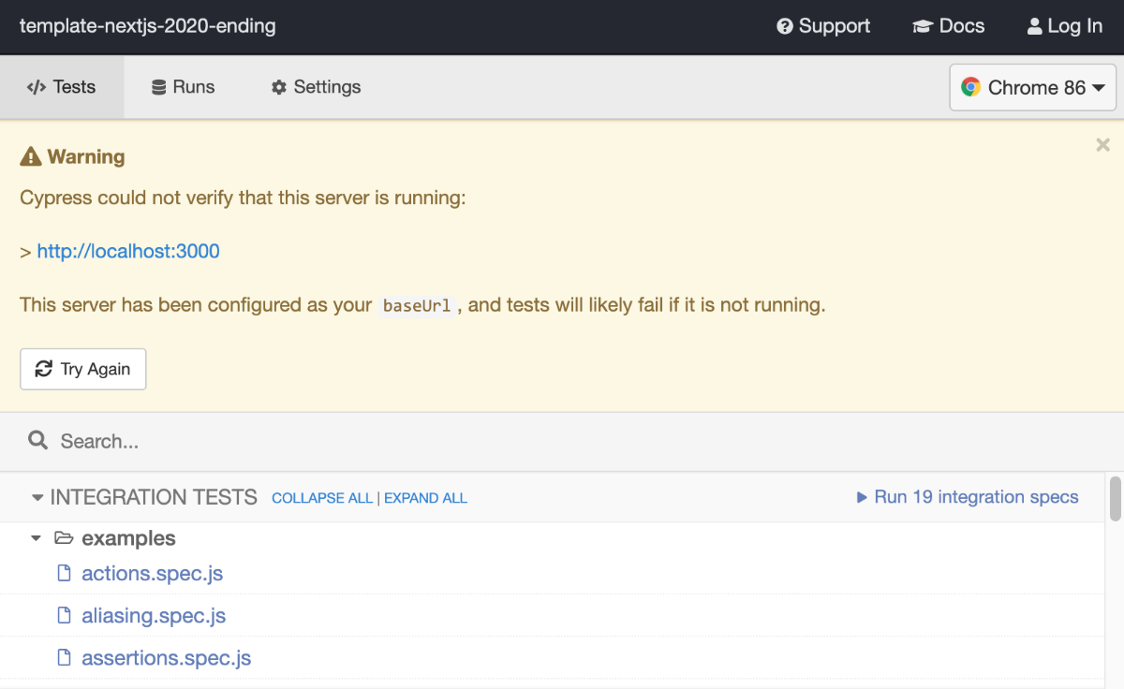
Task: Collapse the INTEGRATION TESTS section arrow
Action: pyautogui.click(x=37, y=497)
